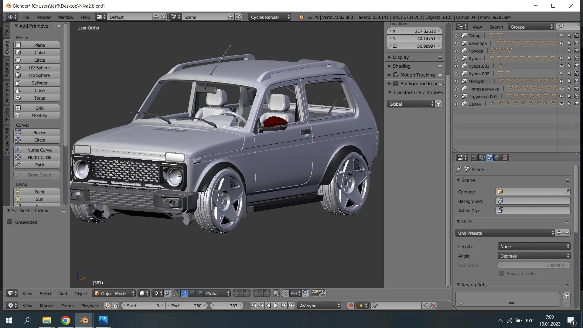Hide the Кузов group in viewport
583x328 pixels.
point(561,58)
